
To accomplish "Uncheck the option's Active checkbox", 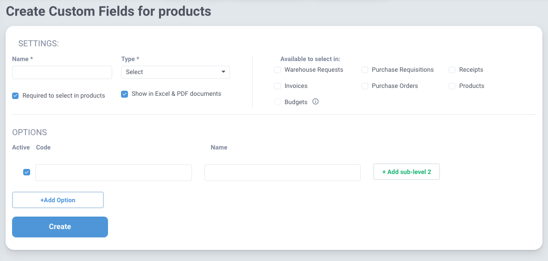I will point(26,172).
